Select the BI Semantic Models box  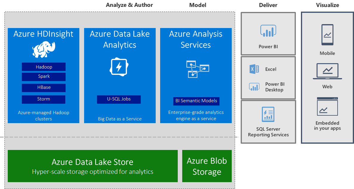tap(196, 101)
